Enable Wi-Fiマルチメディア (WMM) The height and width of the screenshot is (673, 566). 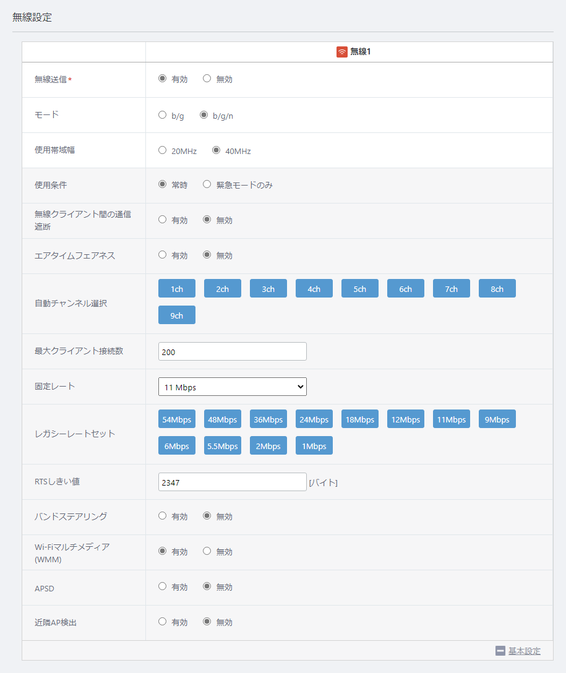pos(162,551)
